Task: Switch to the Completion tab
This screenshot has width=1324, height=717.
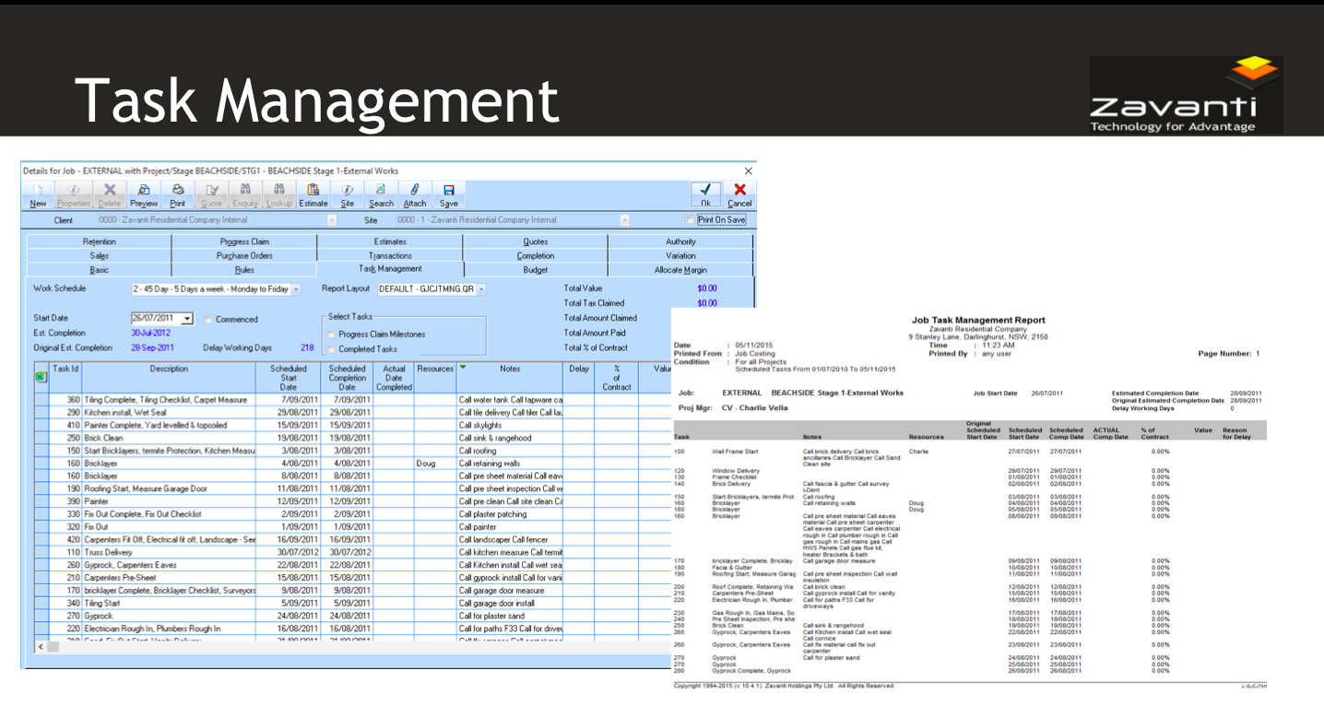Action: coord(536,255)
